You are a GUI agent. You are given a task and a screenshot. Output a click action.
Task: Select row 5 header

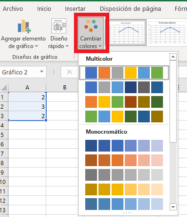(4, 135)
